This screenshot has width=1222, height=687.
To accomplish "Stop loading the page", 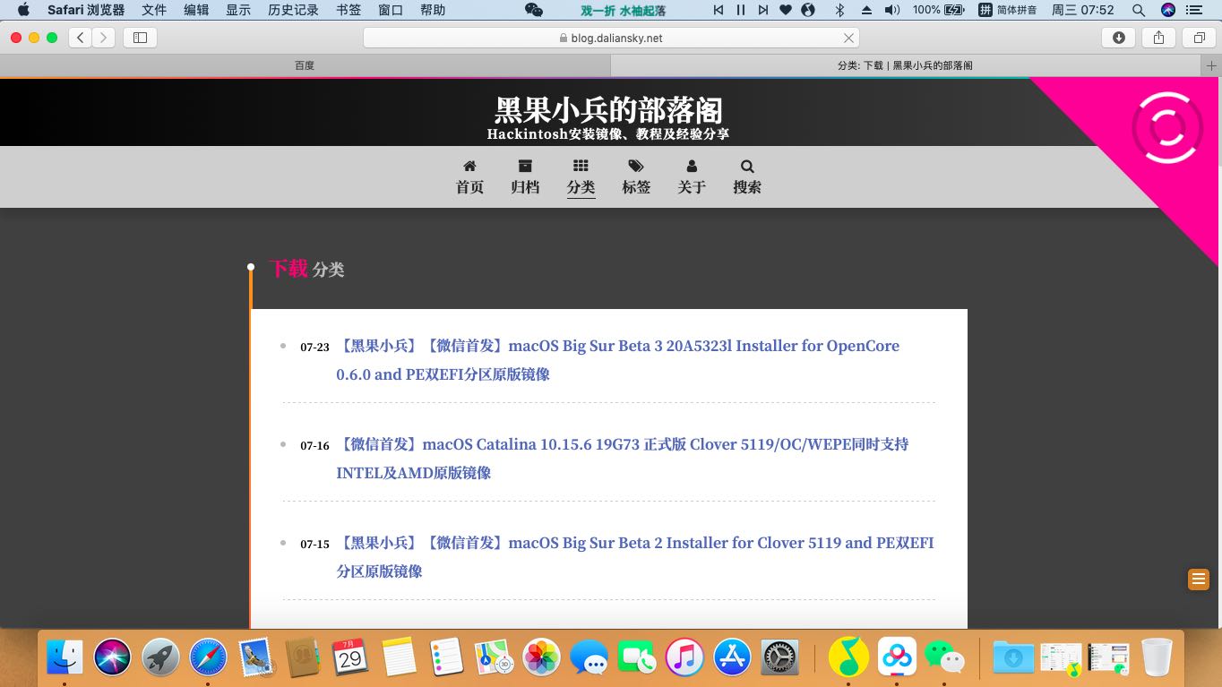I will (848, 38).
